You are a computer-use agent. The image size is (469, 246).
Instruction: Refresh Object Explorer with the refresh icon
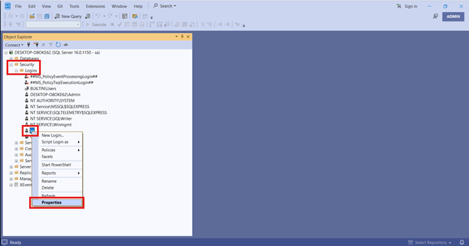(58, 45)
